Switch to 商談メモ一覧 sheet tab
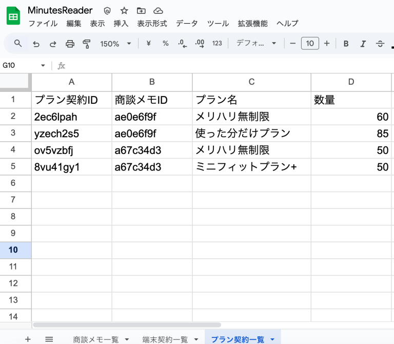This screenshot has height=344, width=394. coord(96,339)
